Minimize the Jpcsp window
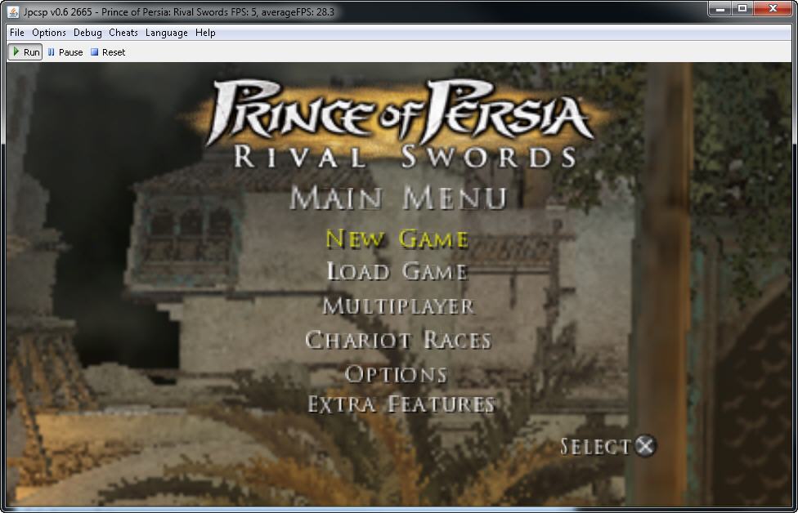 (720, 9)
